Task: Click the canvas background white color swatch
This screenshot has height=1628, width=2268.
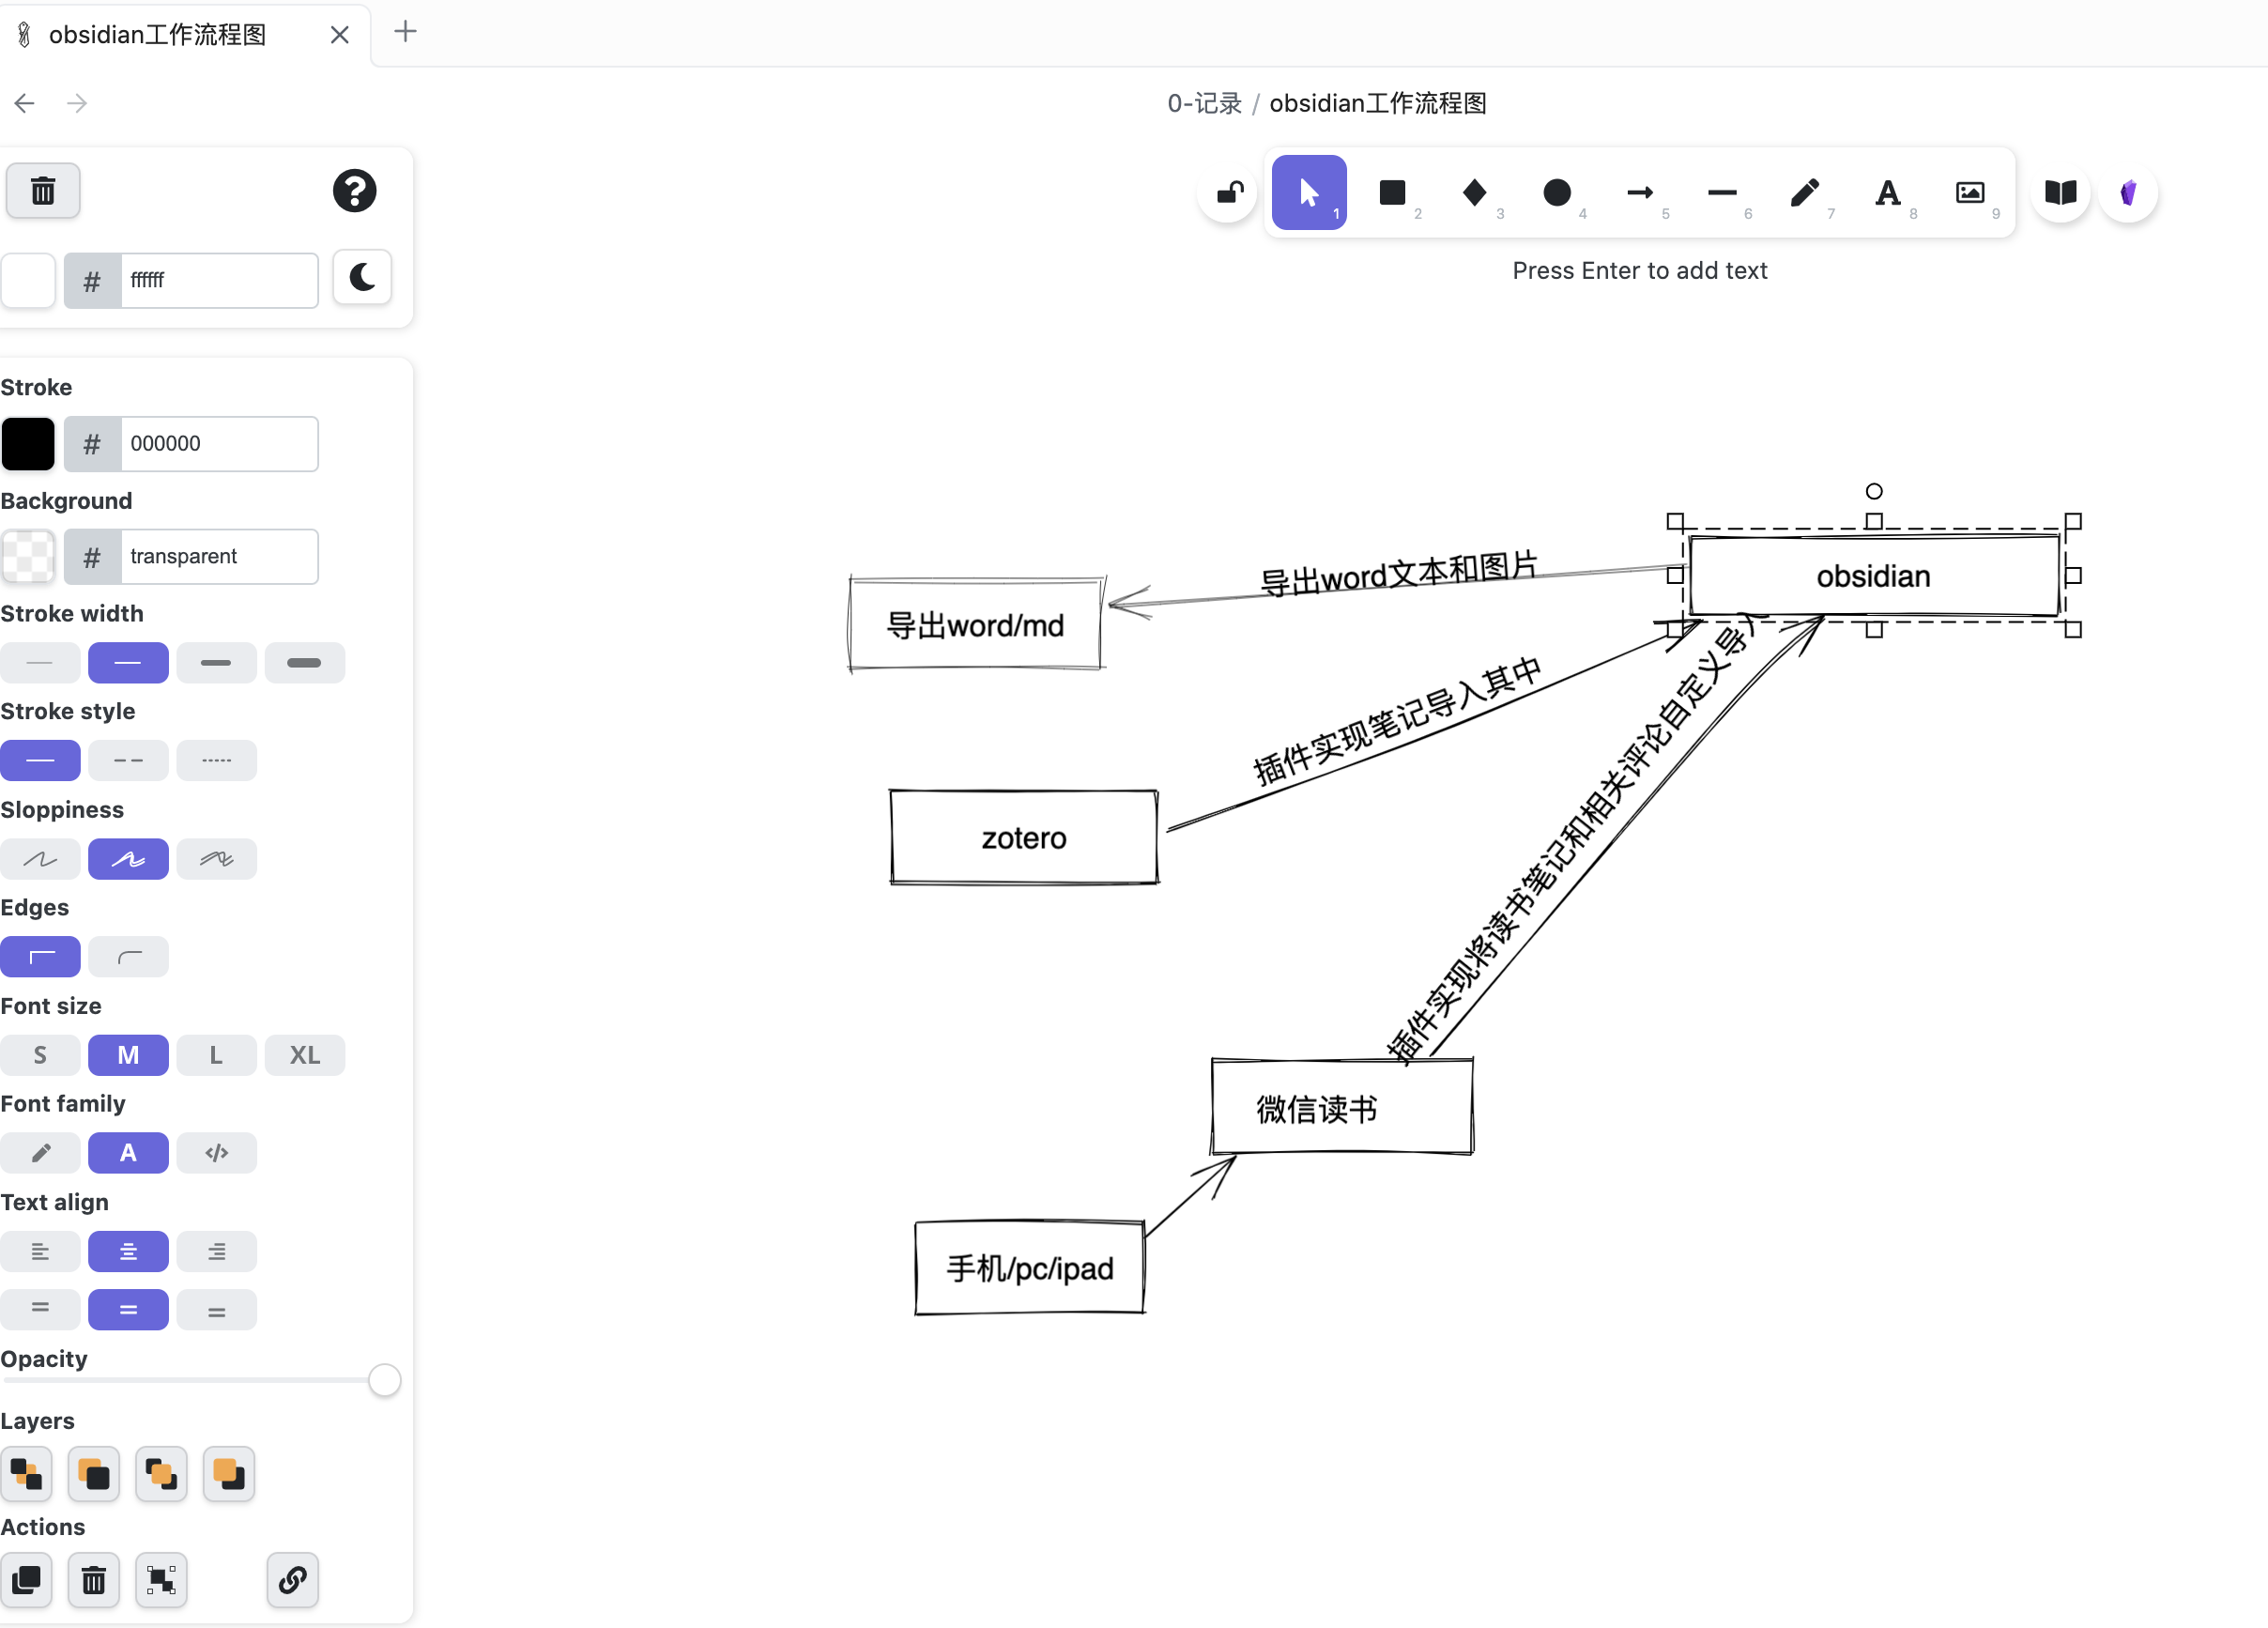Action: (27, 280)
